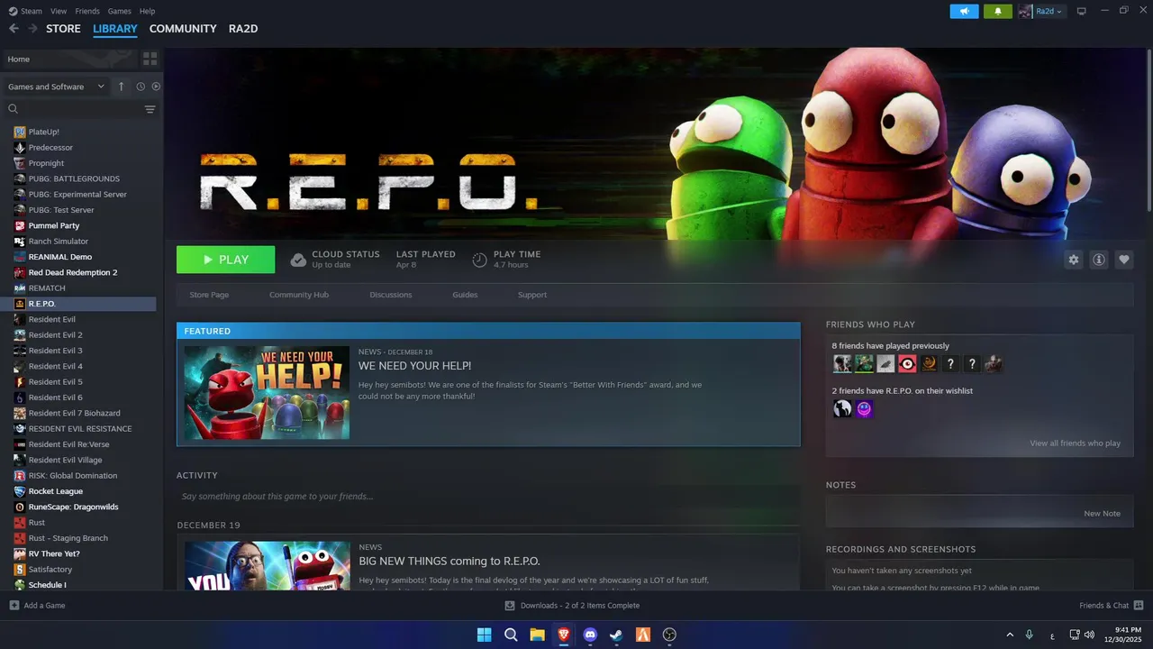Toggle the ascending sort arrow in the library sidebar
This screenshot has height=649, width=1153.
(x=122, y=87)
